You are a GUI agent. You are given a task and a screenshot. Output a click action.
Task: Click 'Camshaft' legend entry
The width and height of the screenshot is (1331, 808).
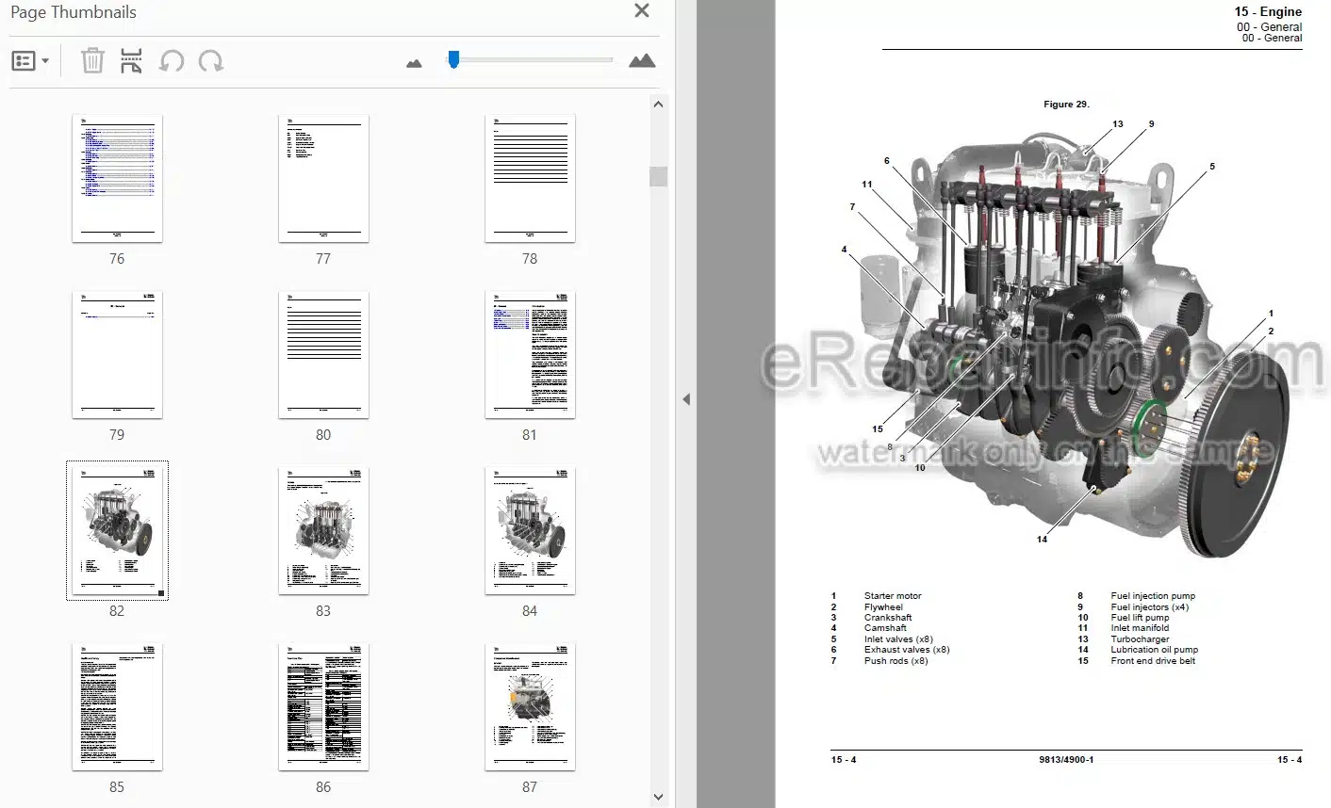[x=885, y=628]
